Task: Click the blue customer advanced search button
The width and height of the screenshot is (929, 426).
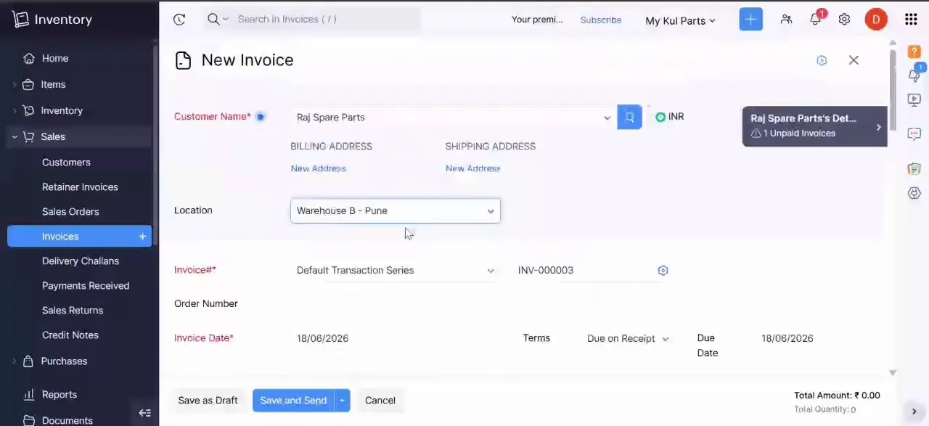Action: coord(629,117)
